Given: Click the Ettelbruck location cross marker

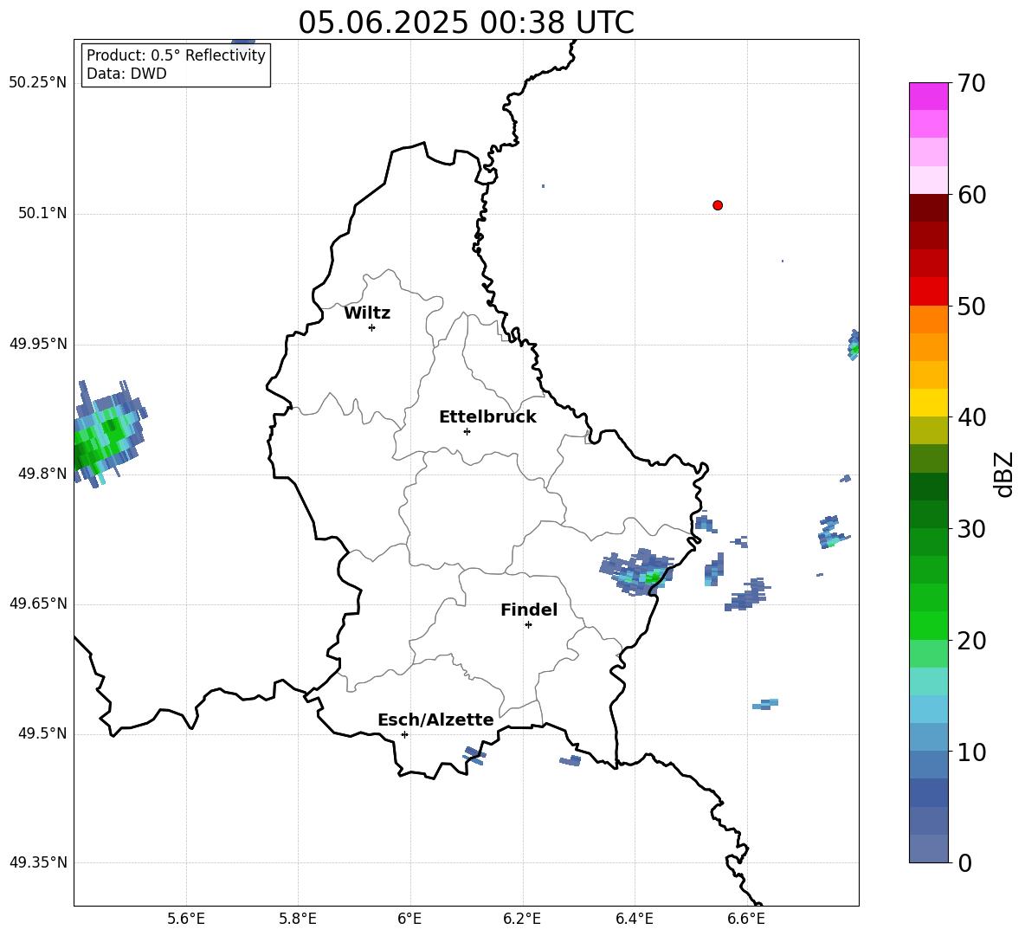Looking at the screenshot, I should tap(467, 431).
